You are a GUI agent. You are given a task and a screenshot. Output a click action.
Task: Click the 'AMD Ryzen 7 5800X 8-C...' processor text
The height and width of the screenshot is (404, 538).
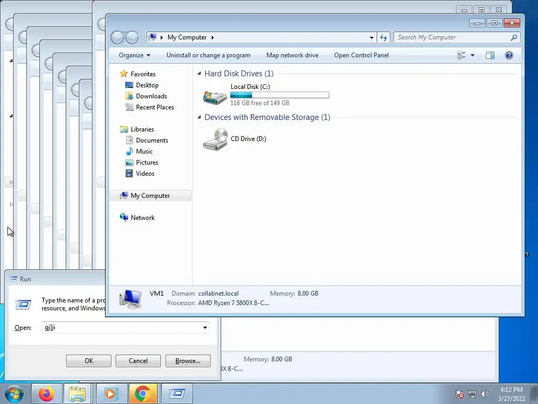(x=233, y=303)
